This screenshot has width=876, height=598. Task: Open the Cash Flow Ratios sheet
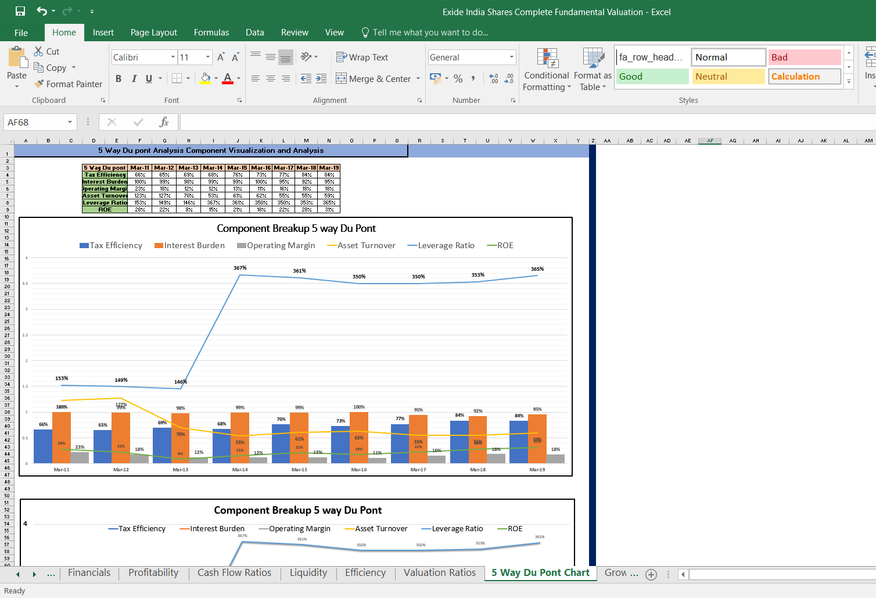coord(234,572)
